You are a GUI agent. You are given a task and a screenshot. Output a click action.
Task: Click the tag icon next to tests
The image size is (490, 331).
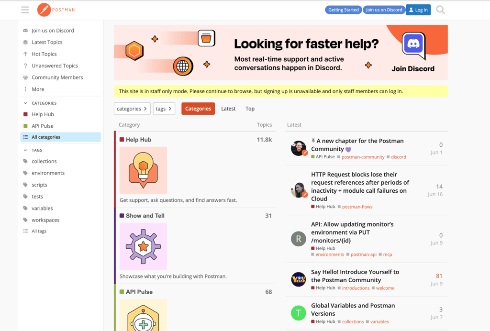(26, 197)
